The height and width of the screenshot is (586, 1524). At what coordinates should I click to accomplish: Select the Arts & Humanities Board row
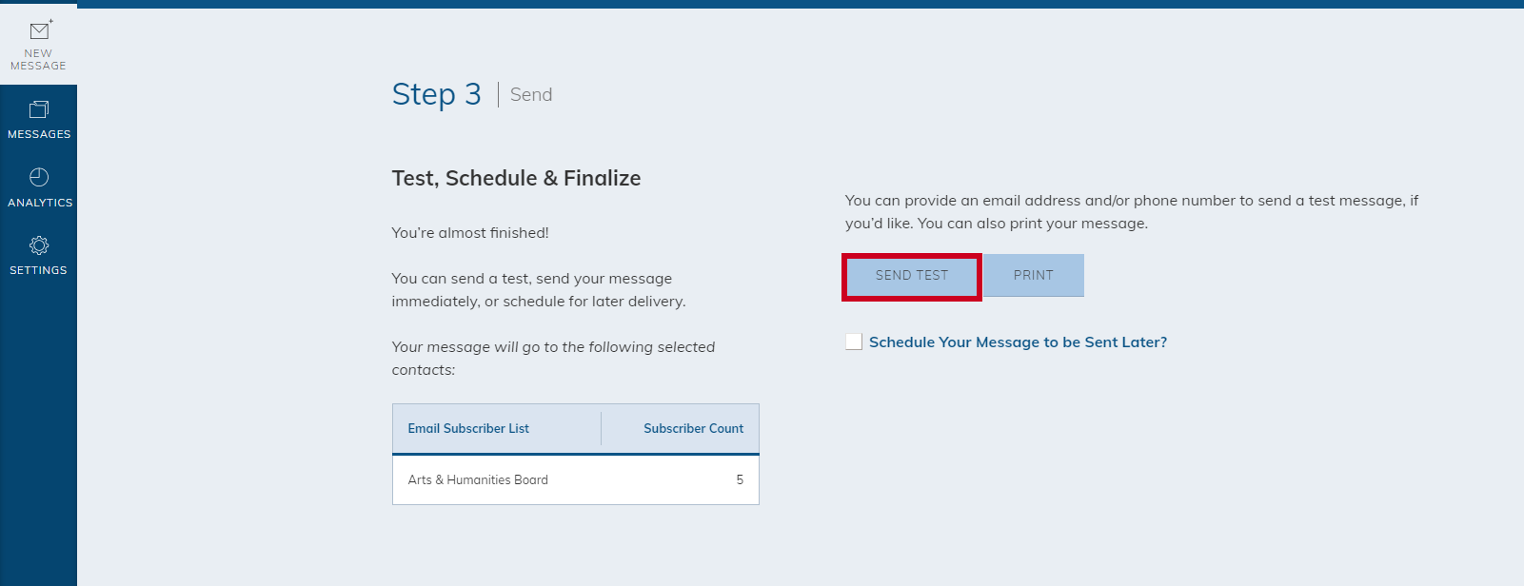(576, 480)
